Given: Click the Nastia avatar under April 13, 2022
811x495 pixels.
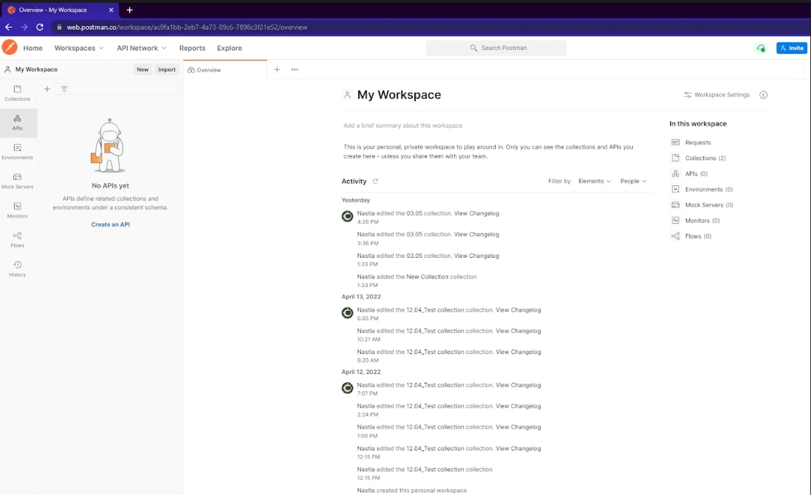Looking at the screenshot, I should point(347,312).
